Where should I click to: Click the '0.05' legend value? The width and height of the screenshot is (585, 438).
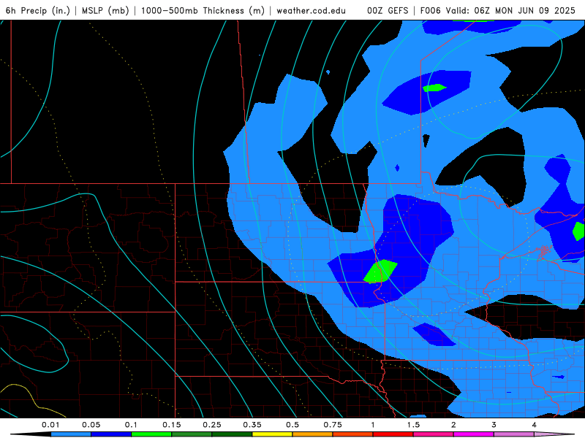click(x=91, y=425)
